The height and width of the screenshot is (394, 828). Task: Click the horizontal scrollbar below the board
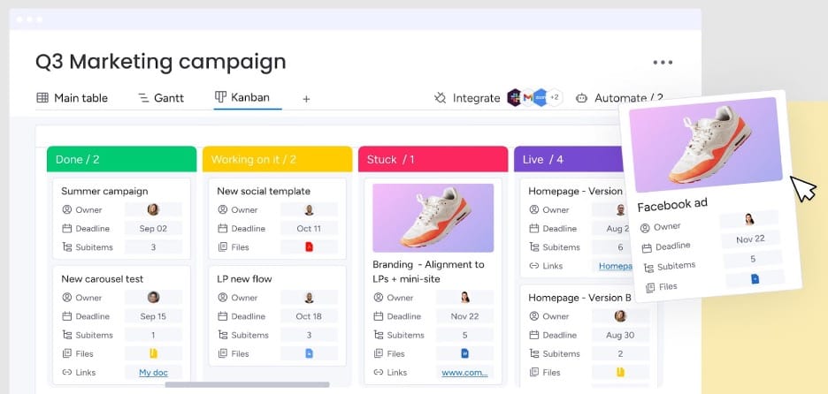point(247,384)
